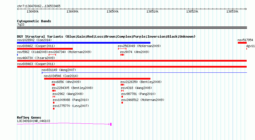The image size is (255, 140).
Task: Click esv2563049 (McKernan2009) label
Action: tap(139, 46)
